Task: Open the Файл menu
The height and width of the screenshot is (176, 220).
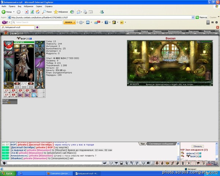Action: coord(4,6)
